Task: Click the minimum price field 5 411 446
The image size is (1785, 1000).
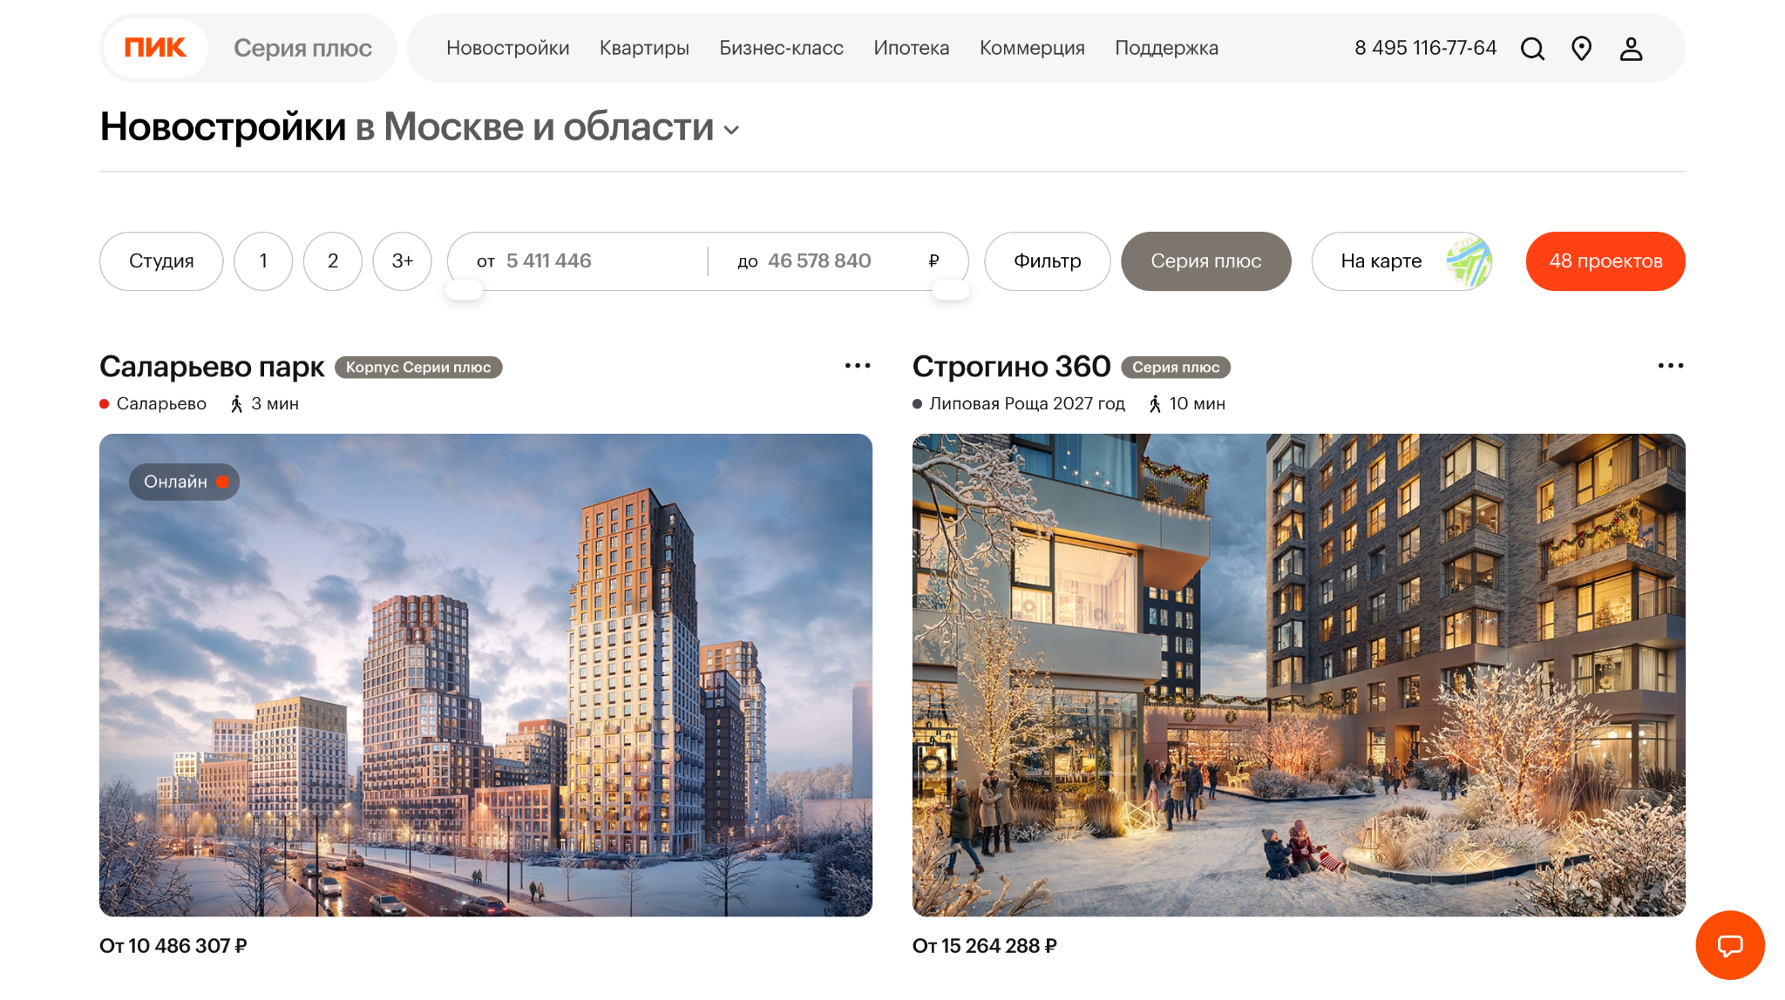Action: pyautogui.click(x=549, y=261)
